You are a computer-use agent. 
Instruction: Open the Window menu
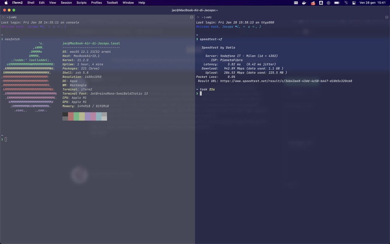click(x=128, y=3)
